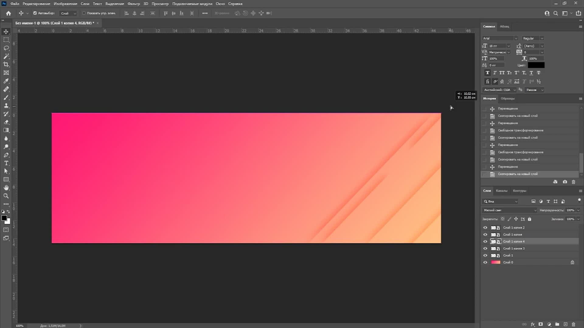Image resolution: width=584 pixels, height=328 pixels.
Task: Open the Непрозрачность opacity dropdown arrow
Action: click(x=578, y=210)
